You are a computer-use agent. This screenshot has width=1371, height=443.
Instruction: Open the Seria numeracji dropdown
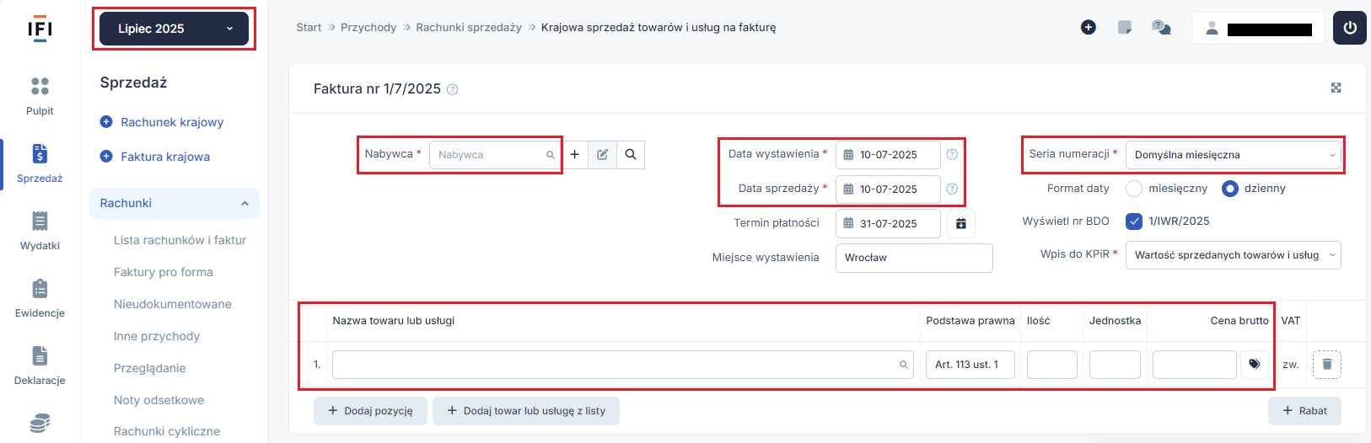coord(1233,155)
